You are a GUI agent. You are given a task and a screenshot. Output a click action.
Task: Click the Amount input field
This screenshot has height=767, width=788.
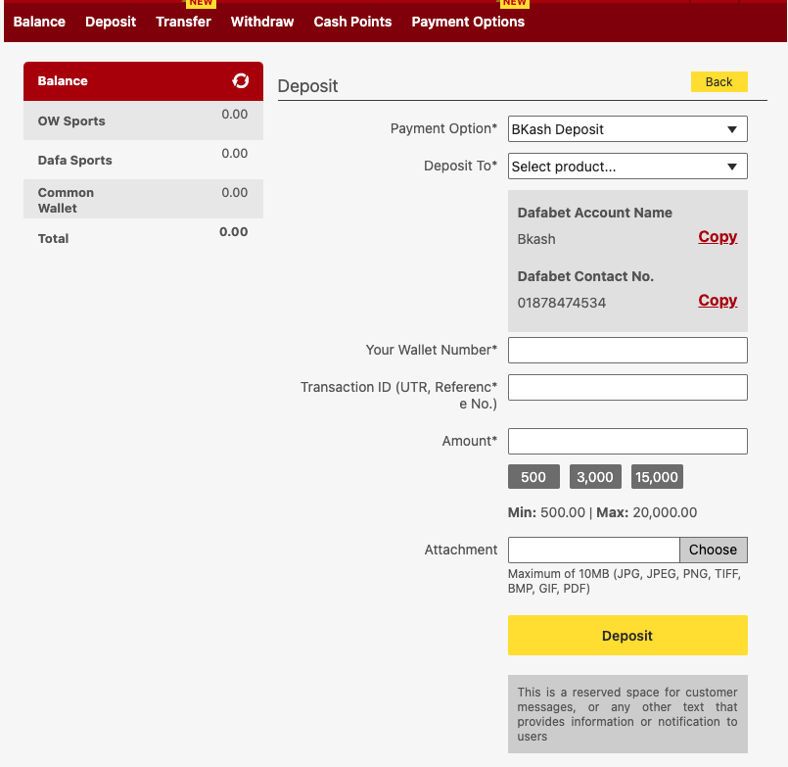coord(627,442)
